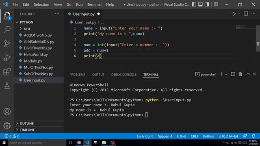The height and width of the screenshot is (146, 260).
Task: Open the Search view in activity bar
Action: (7, 30)
